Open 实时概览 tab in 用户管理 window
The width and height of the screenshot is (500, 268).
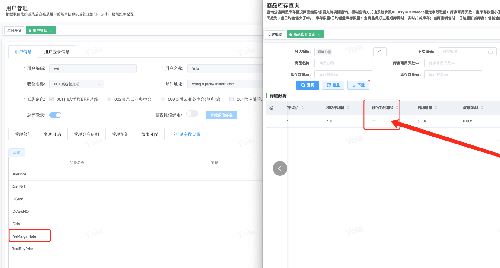[x=14, y=31]
